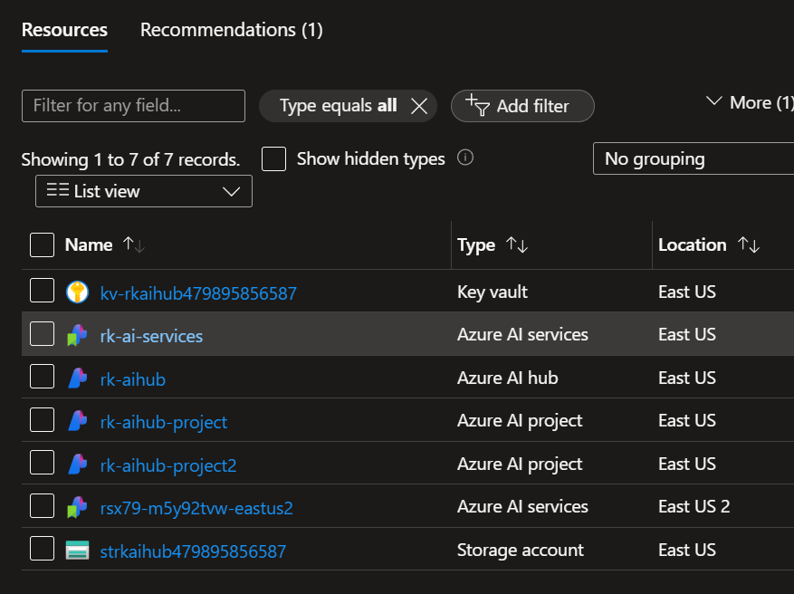The height and width of the screenshot is (594, 794).
Task: Expand the No grouping dropdown
Action: click(693, 158)
